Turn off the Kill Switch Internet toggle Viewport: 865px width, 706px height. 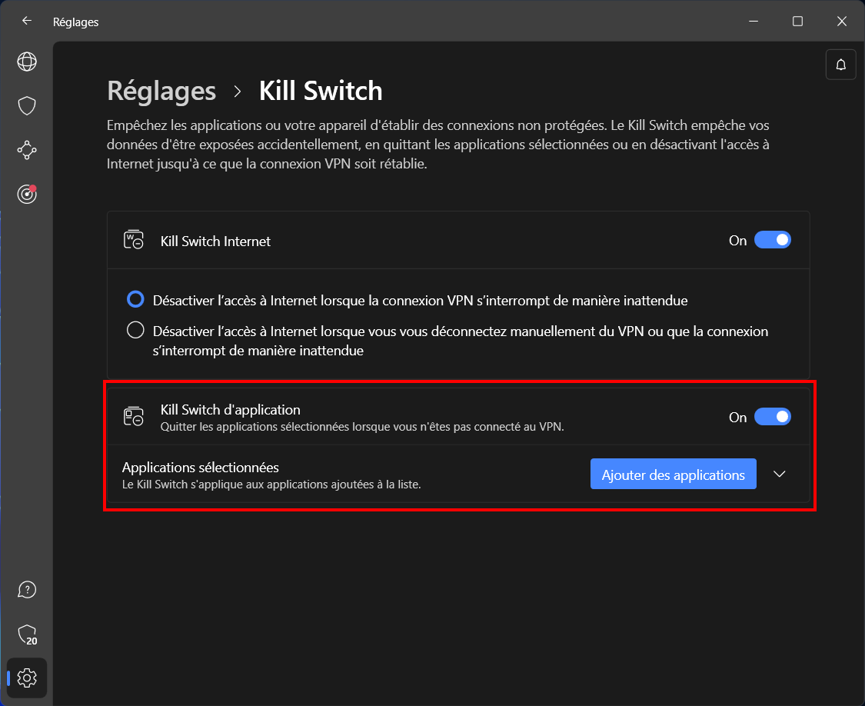point(772,240)
